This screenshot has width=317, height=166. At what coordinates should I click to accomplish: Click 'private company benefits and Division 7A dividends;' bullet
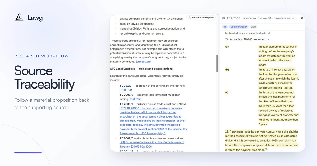coord(151,19)
